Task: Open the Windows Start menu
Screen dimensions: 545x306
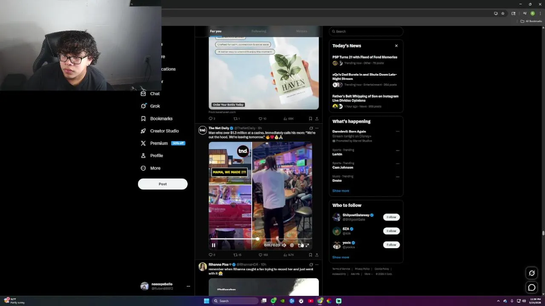Action: [x=207, y=301]
